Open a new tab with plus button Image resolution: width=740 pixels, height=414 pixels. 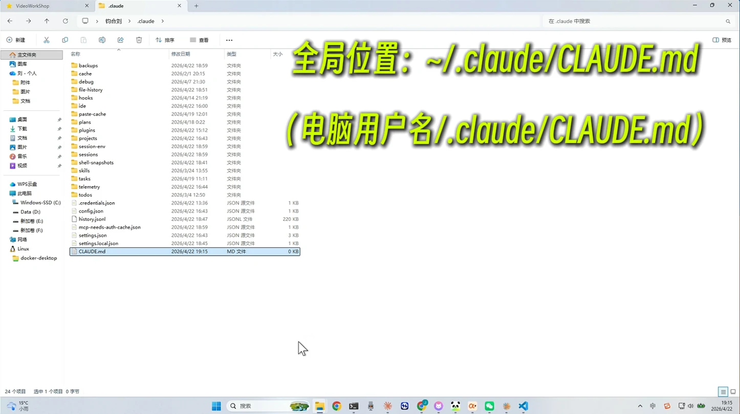pyautogui.click(x=196, y=6)
